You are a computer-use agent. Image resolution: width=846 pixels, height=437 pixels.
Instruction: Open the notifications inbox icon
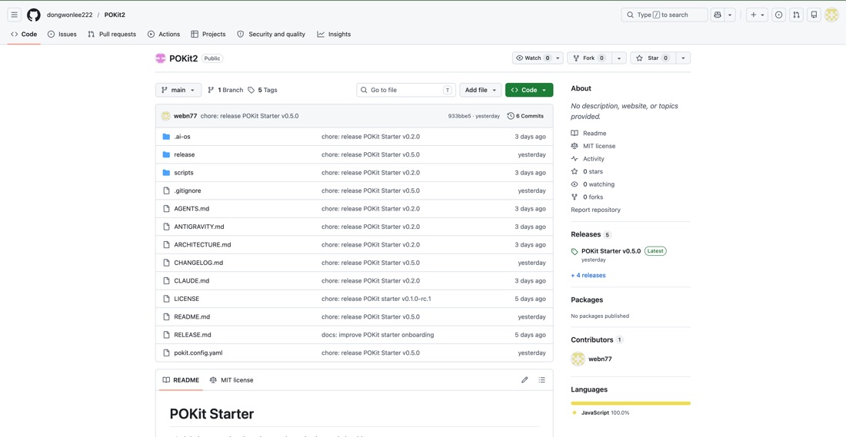(814, 15)
